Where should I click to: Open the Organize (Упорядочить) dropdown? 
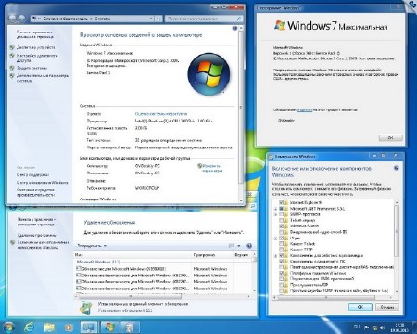(x=92, y=246)
